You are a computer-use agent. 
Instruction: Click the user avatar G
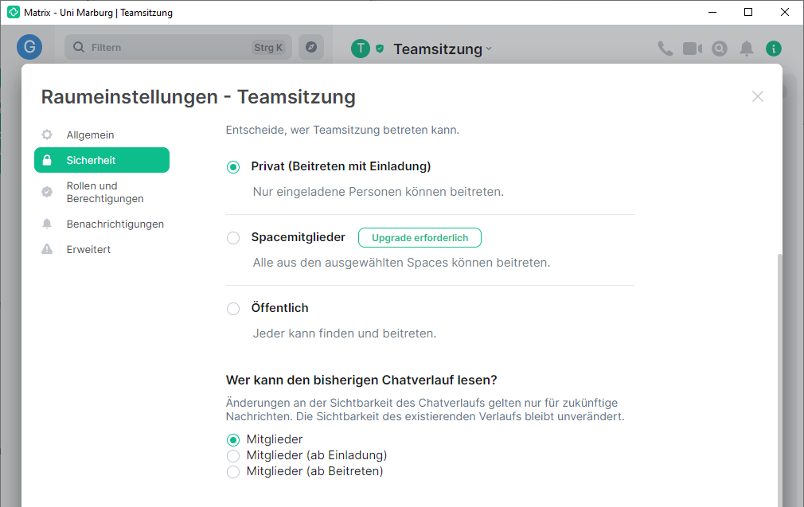(29, 47)
